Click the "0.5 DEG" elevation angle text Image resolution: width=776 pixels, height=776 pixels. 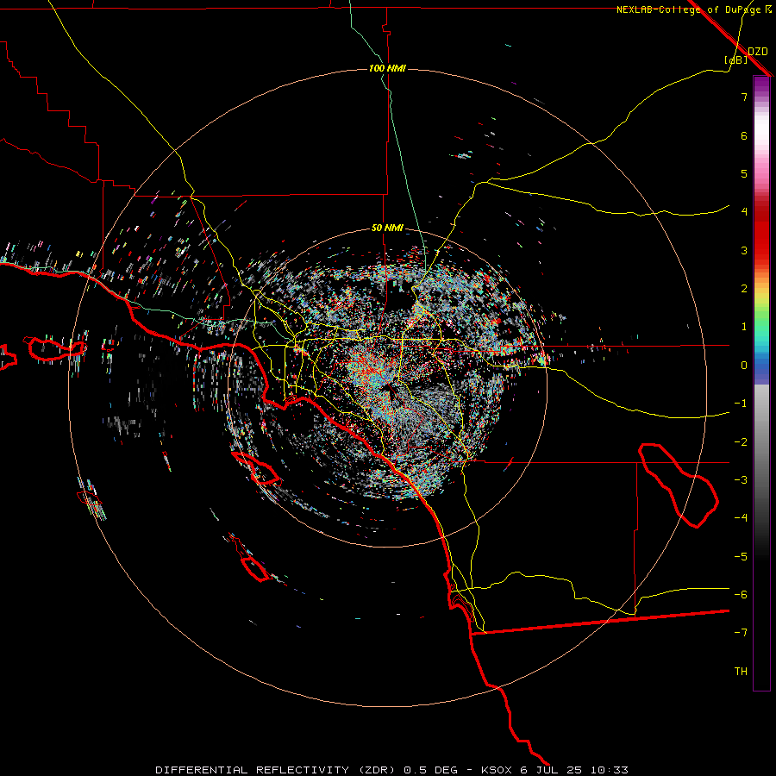432,770
